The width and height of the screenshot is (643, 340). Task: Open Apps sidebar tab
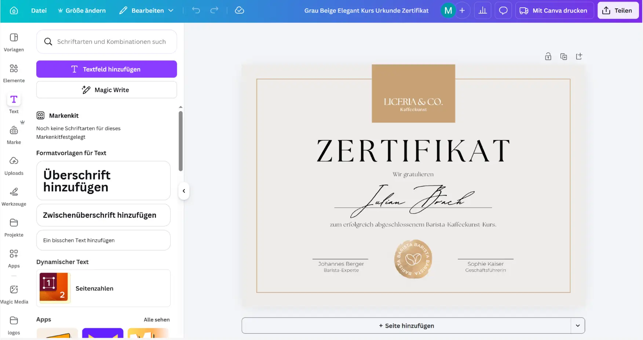click(x=14, y=258)
